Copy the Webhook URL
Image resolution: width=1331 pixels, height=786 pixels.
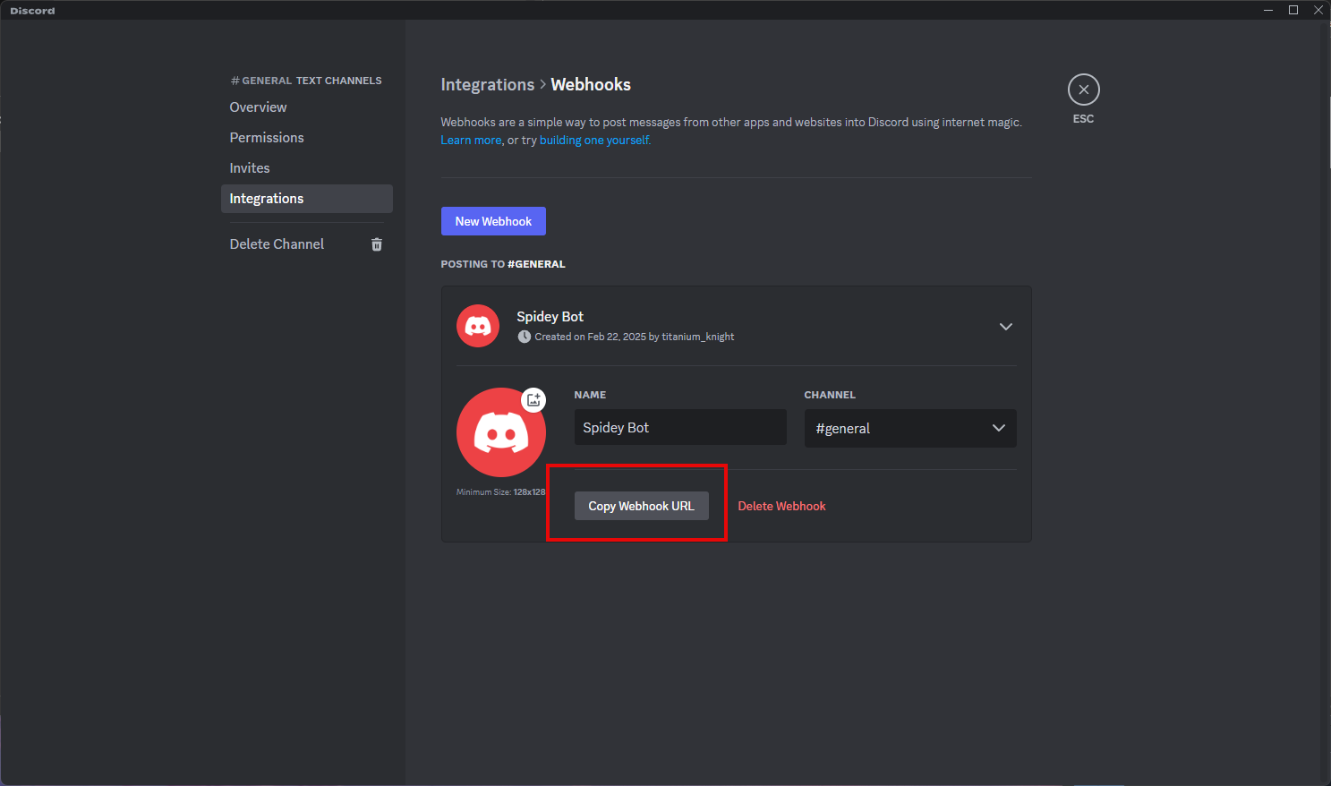point(641,506)
